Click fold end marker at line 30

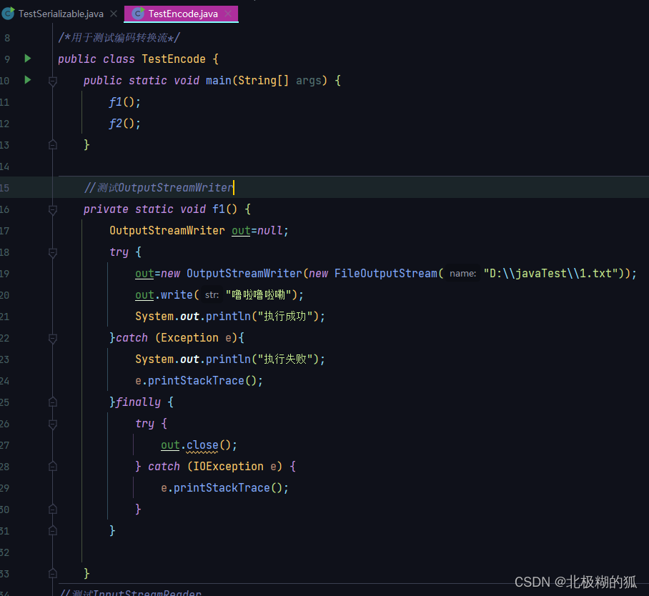53,509
